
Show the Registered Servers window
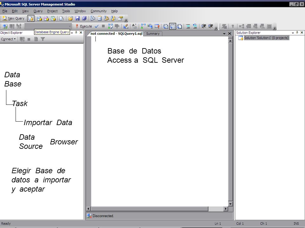pos(93,18)
